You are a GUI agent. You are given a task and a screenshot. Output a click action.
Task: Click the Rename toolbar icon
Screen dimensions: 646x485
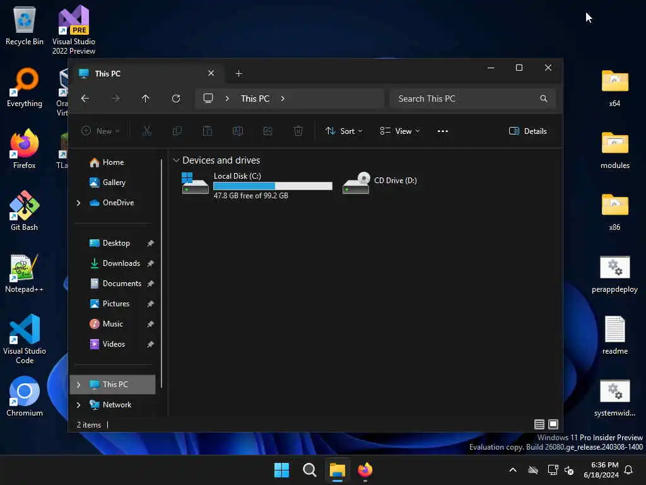click(x=238, y=131)
